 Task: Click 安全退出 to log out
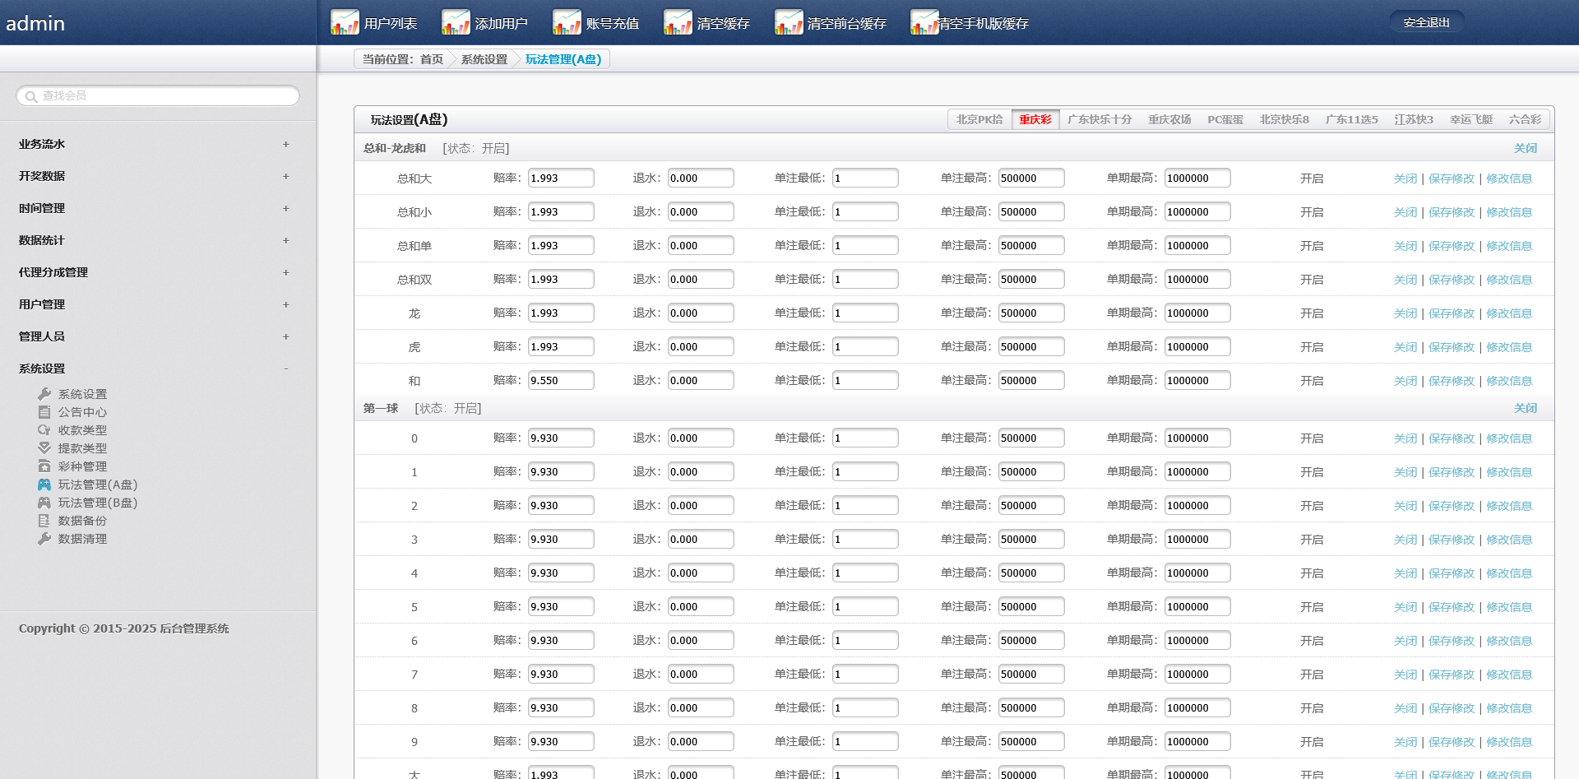1426,22
